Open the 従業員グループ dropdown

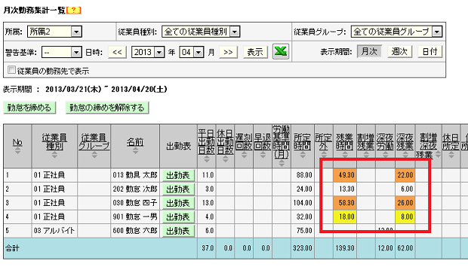click(396, 32)
